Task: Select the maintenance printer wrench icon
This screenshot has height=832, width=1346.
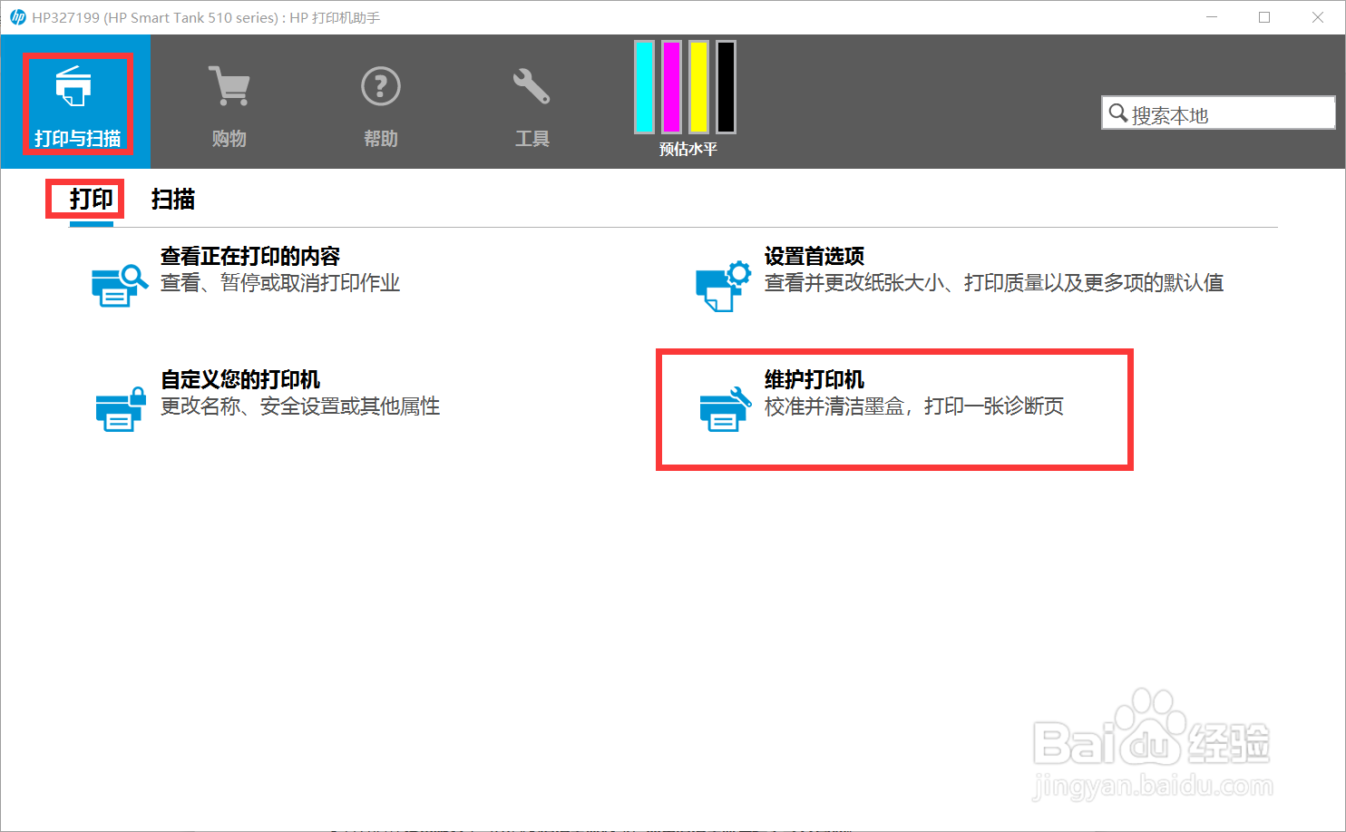Action: pyautogui.click(x=723, y=408)
